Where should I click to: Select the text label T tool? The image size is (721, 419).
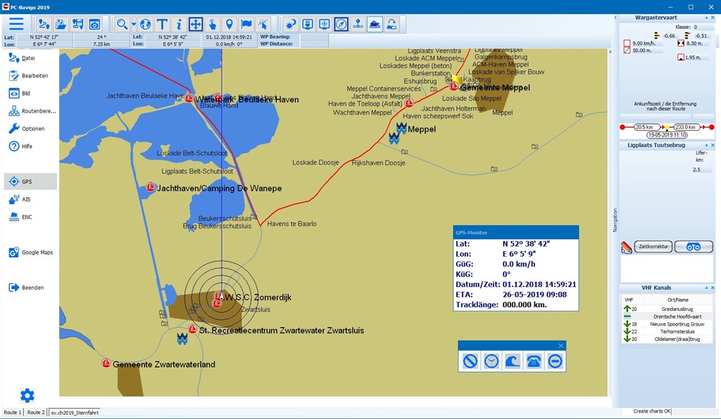pyautogui.click(x=162, y=25)
